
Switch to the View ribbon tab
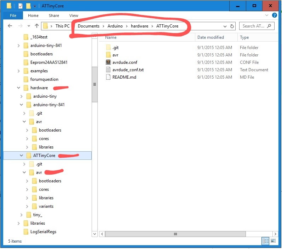pos(74,16)
